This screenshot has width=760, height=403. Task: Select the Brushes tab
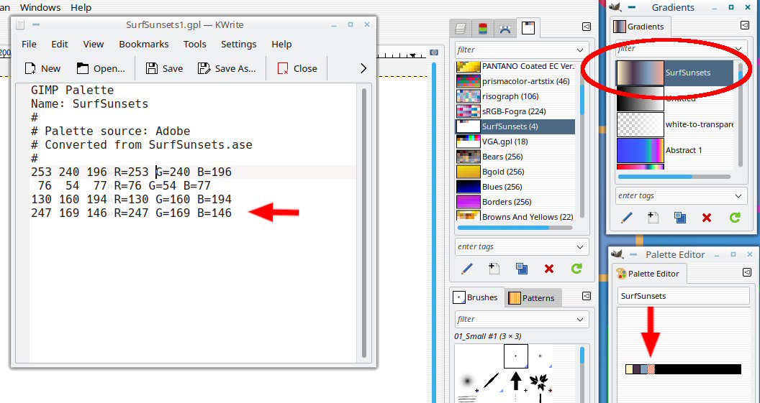click(x=476, y=297)
